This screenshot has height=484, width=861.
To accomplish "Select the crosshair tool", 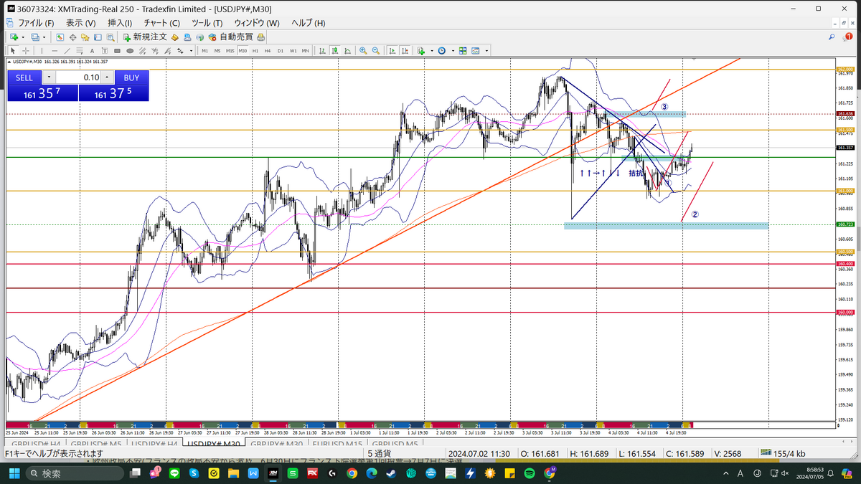I will pyautogui.click(x=26, y=51).
